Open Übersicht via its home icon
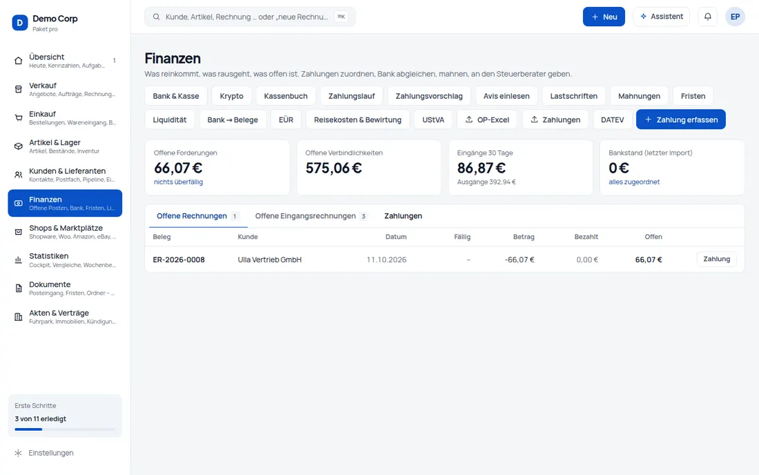The width and height of the screenshot is (759, 475). (19, 61)
